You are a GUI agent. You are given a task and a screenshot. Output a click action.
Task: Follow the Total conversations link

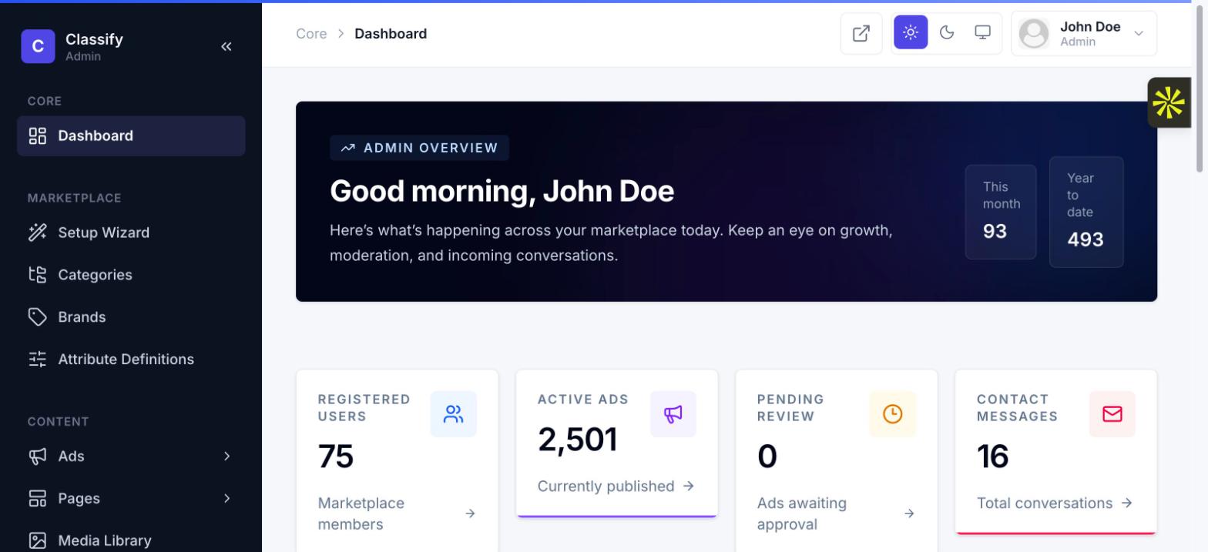tap(1055, 503)
